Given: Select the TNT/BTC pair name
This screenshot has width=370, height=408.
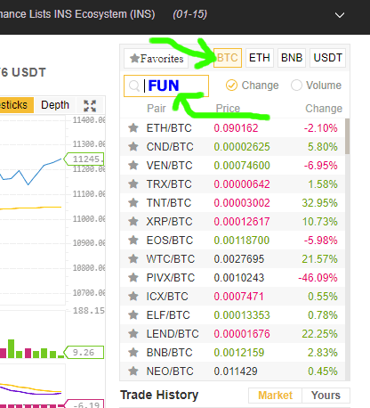Looking at the screenshot, I should pos(169,203).
